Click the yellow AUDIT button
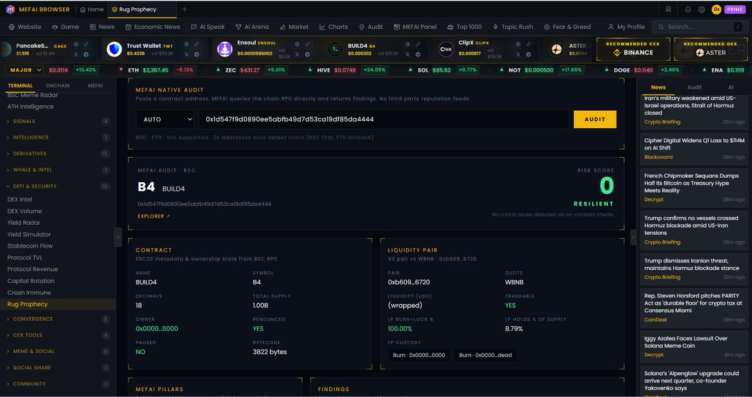The height and width of the screenshot is (397, 752). (595, 119)
